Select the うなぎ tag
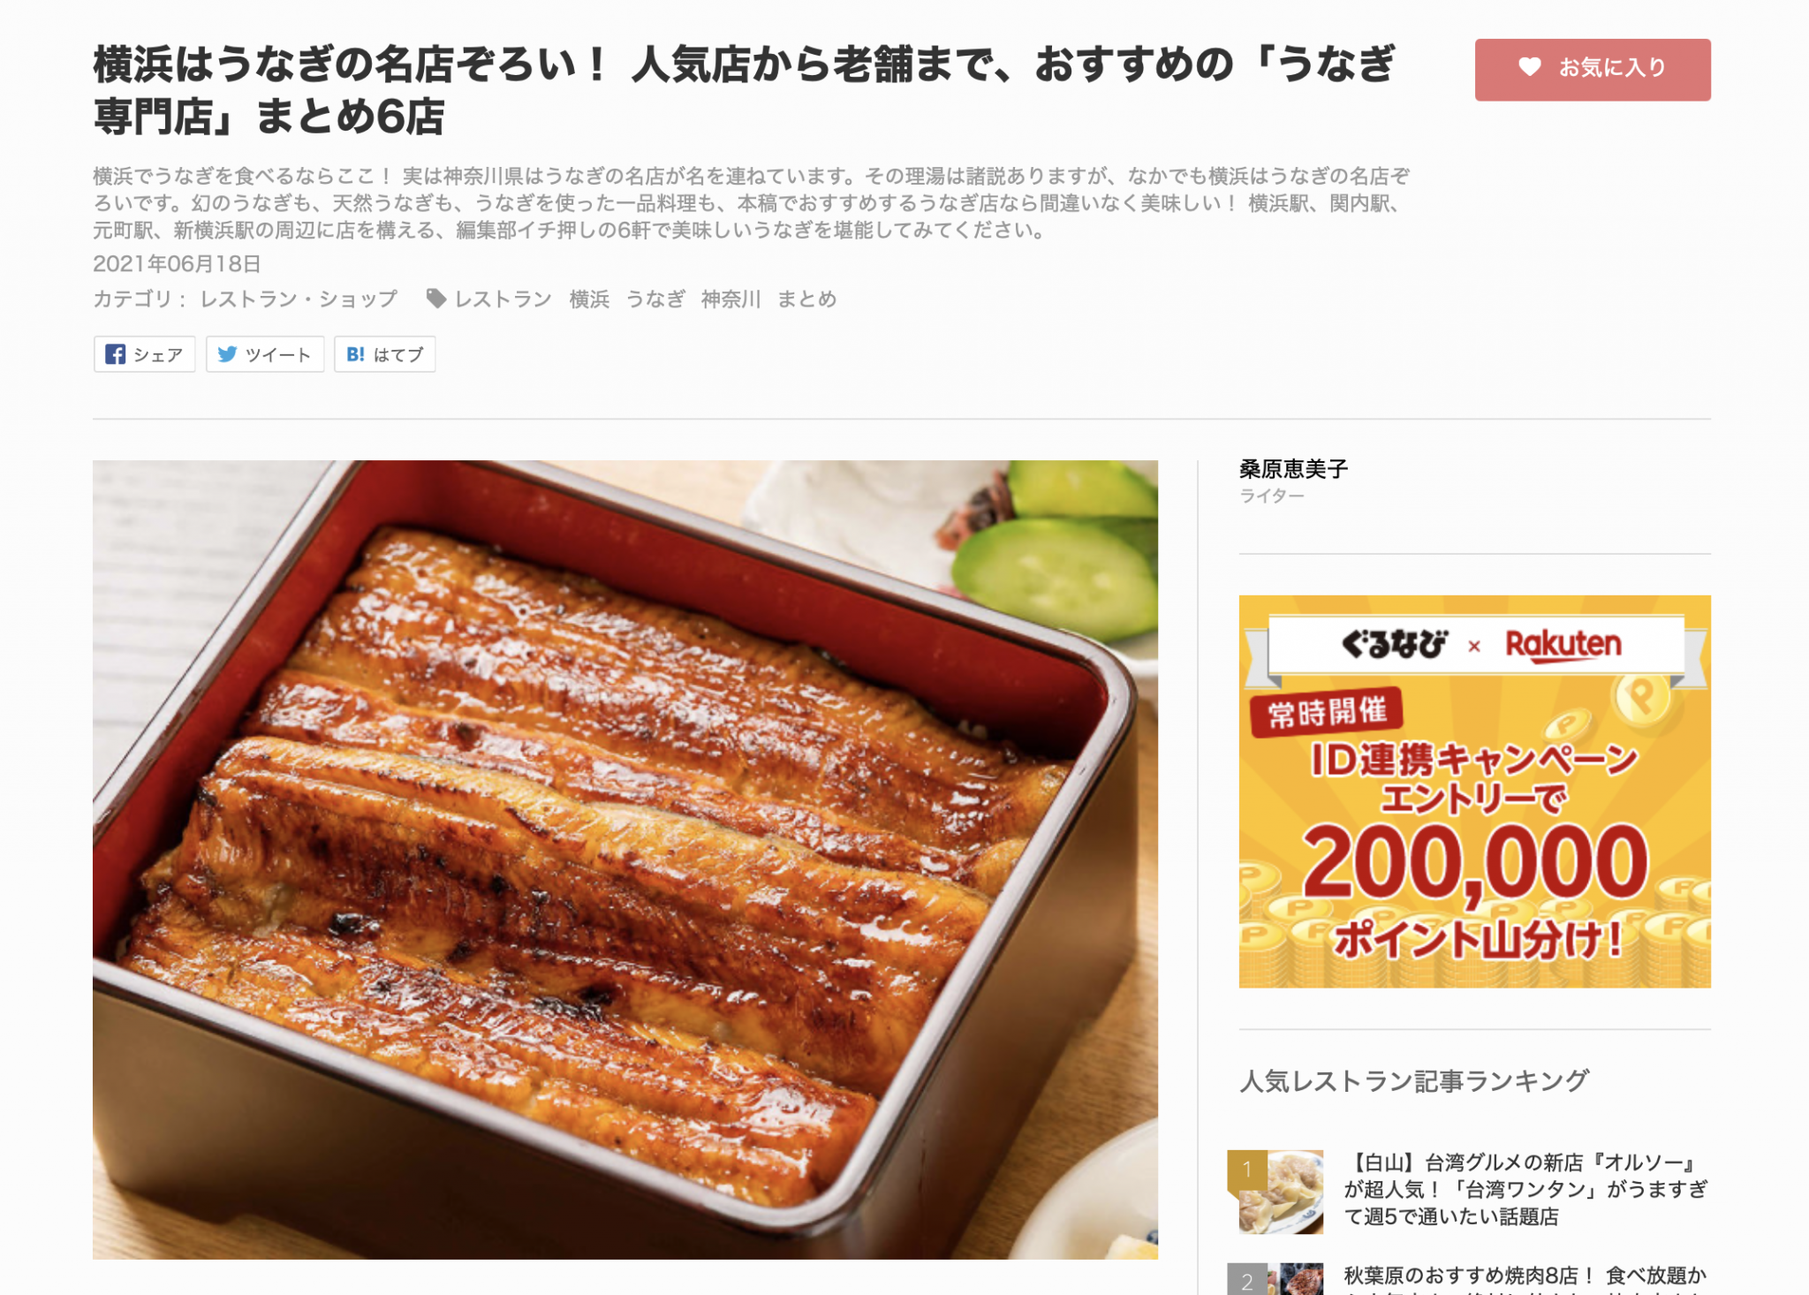 655,299
